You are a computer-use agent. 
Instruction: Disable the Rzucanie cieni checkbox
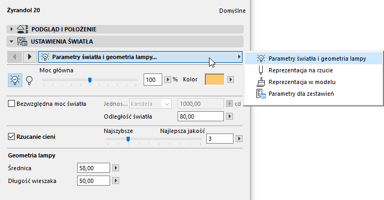coord(11,136)
